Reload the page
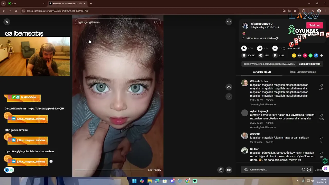329x185 pixels. [x=16, y=11]
